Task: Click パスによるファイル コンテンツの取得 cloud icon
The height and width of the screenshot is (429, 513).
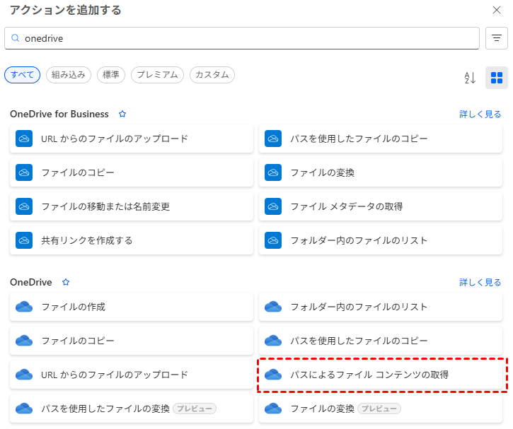Action: (x=273, y=375)
